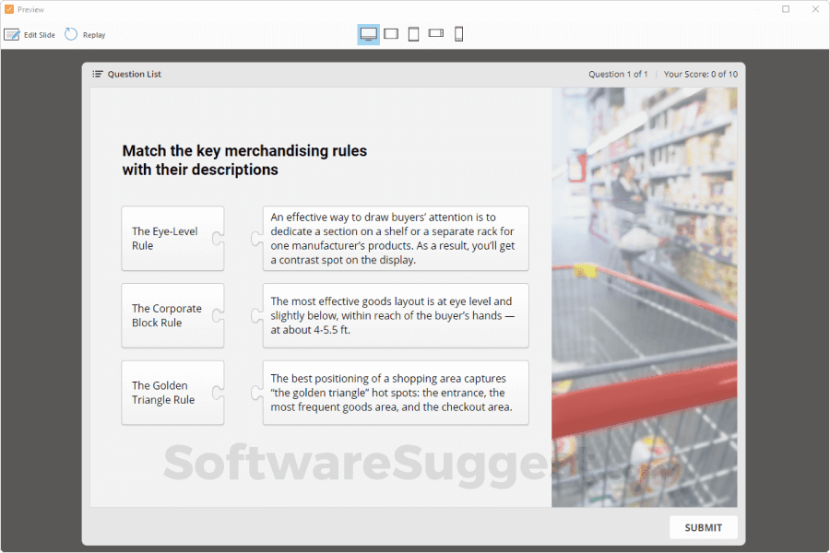Screen dimensions: 830x553
Task: Select the desktop preview mode icon
Action: (369, 33)
